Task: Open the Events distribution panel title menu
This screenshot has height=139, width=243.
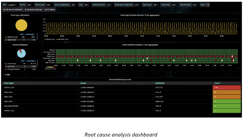Action: (x=20, y=45)
